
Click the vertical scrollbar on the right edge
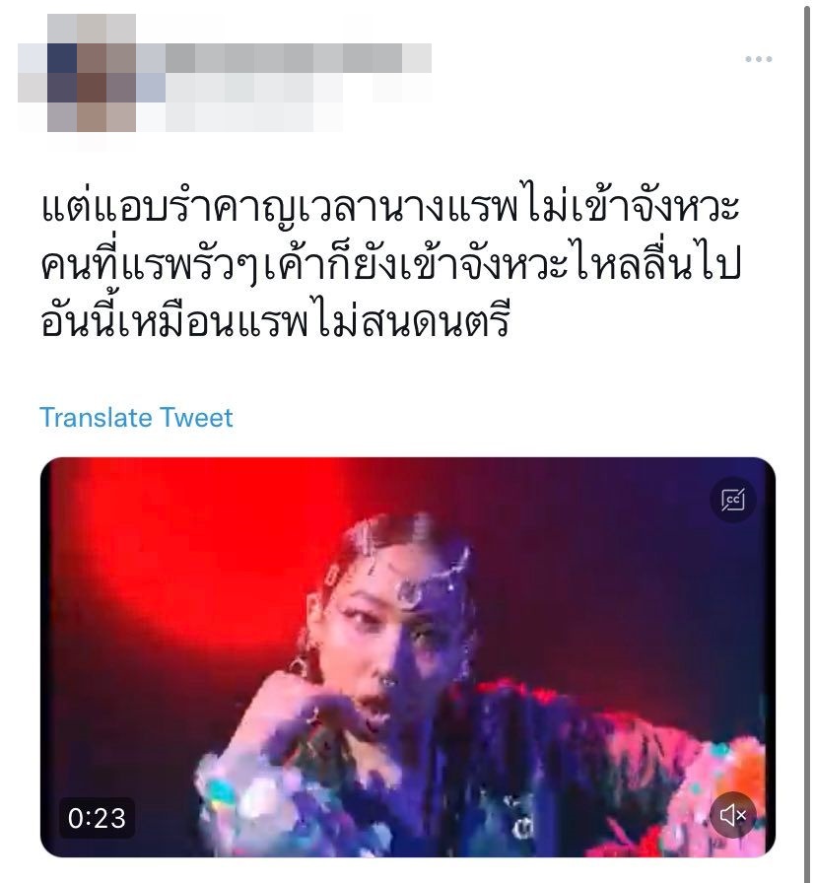click(809, 441)
